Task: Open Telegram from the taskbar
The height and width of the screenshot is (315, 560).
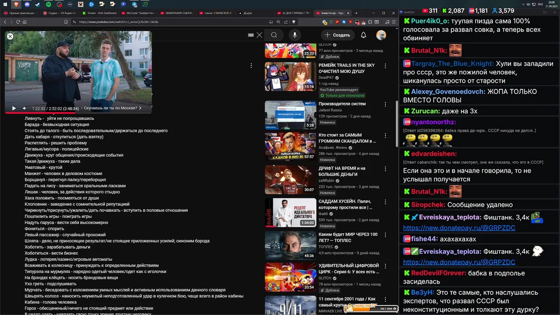Action: (134, 4)
